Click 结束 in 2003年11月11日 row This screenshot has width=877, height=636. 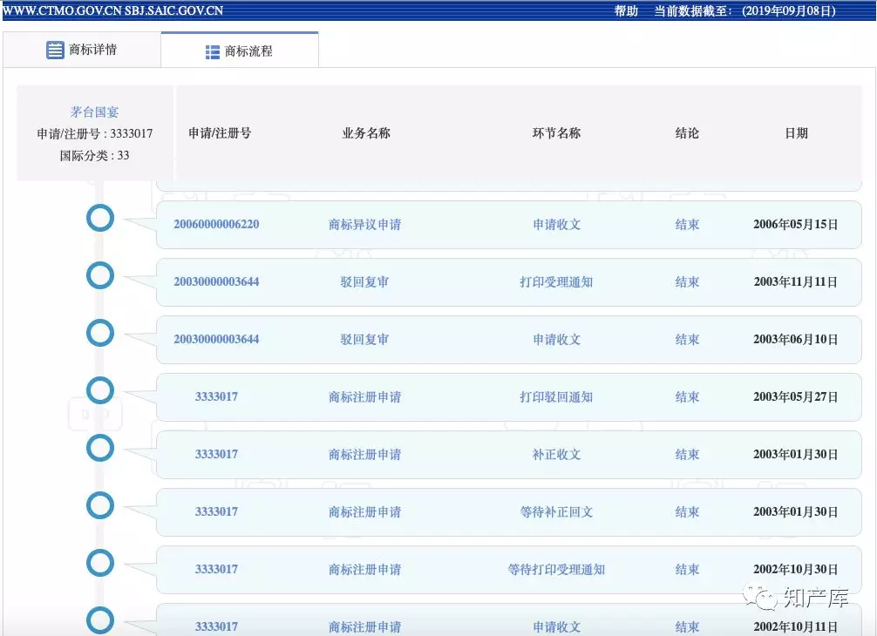click(687, 282)
